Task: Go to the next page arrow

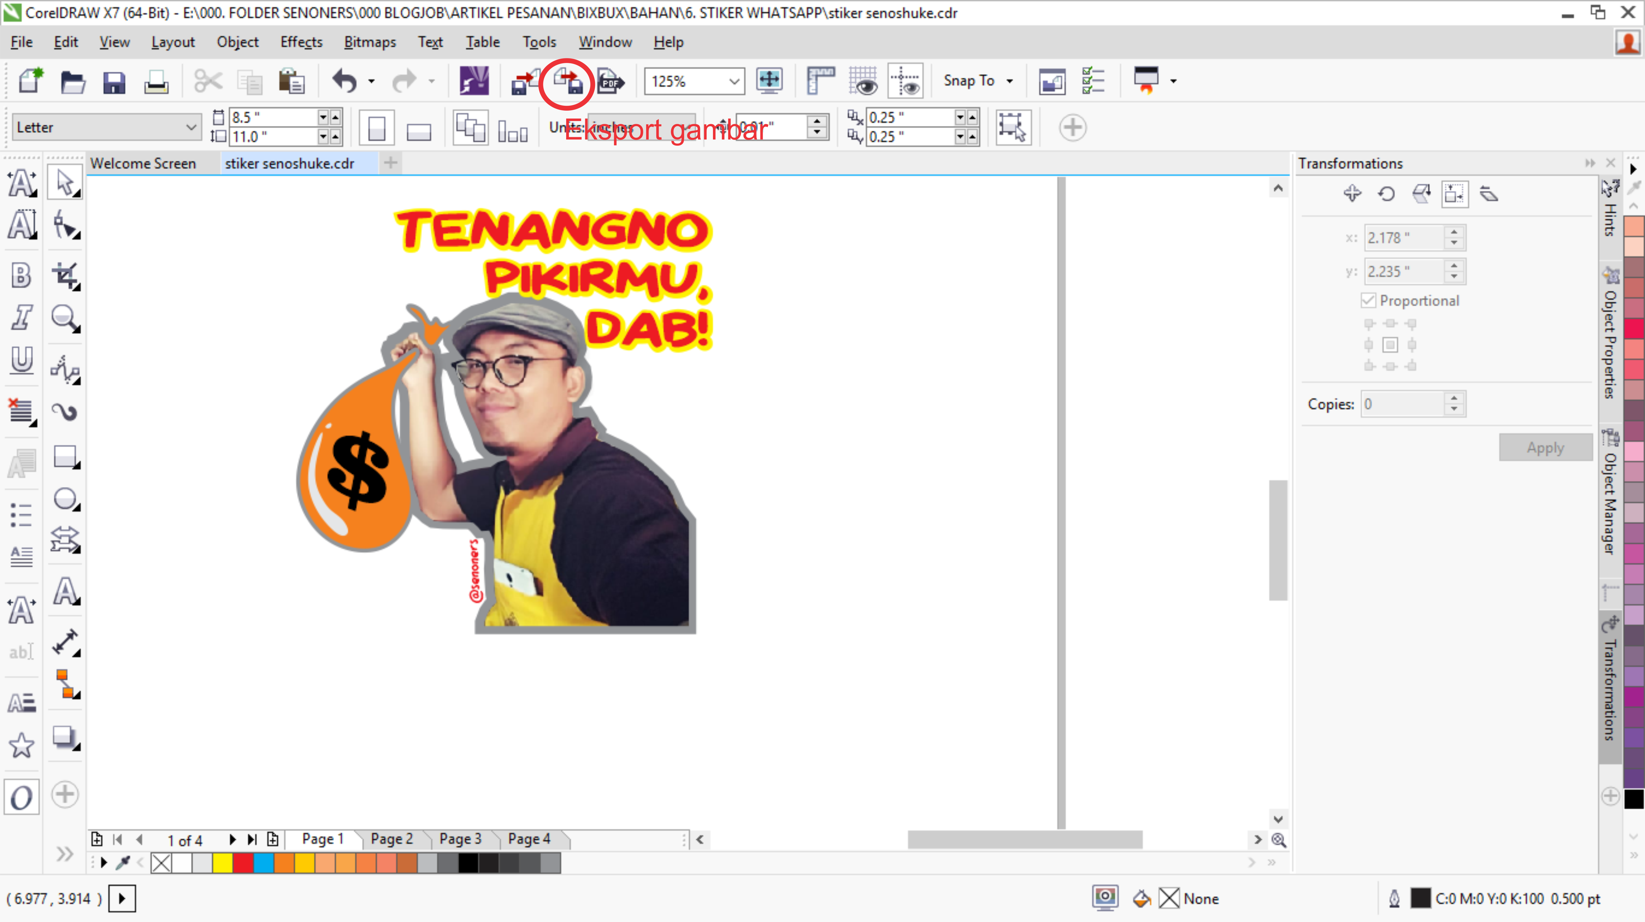Action: [232, 840]
